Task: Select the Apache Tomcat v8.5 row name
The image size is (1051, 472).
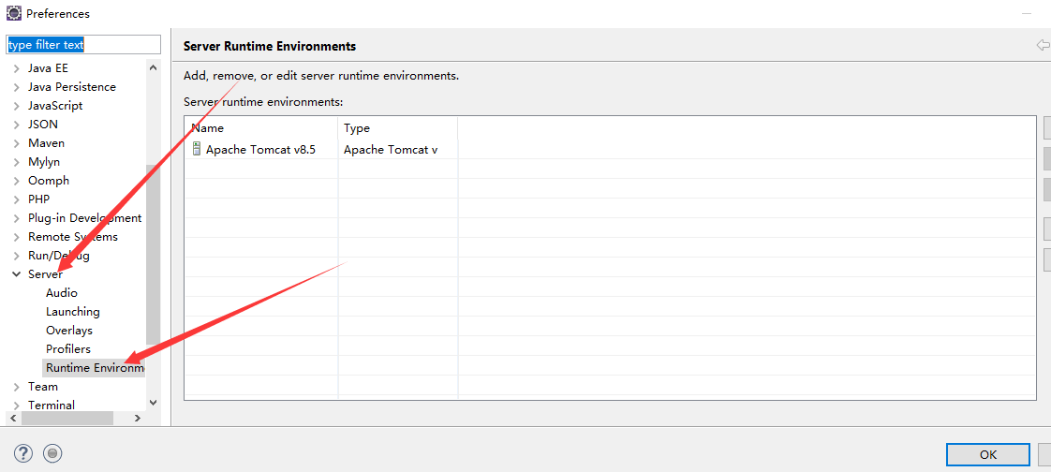Action: click(260, 150)
